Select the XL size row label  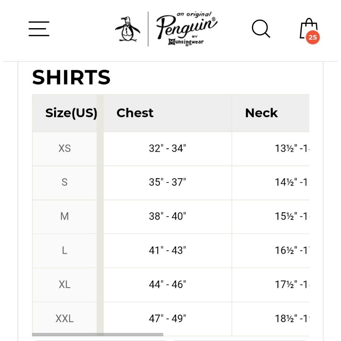pos(65,285)
